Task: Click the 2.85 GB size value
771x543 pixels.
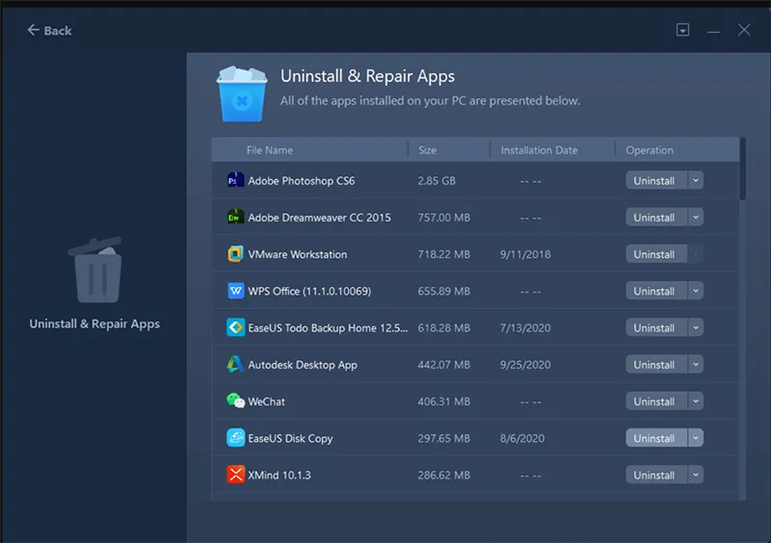Action: click(x=437, y=181)
